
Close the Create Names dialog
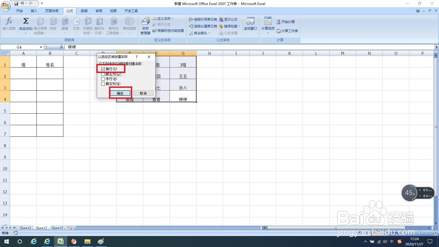149,57
